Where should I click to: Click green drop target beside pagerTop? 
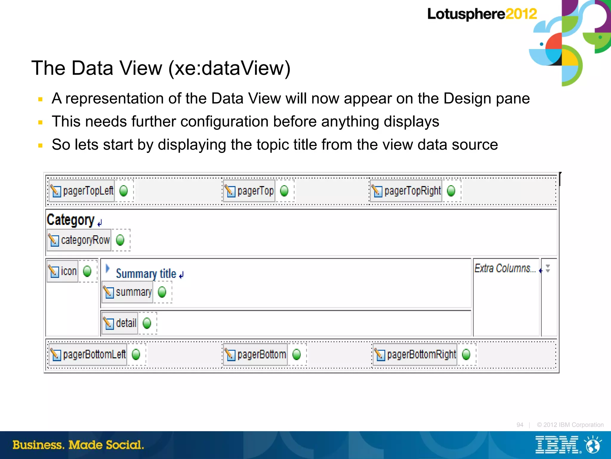[284, 191]
